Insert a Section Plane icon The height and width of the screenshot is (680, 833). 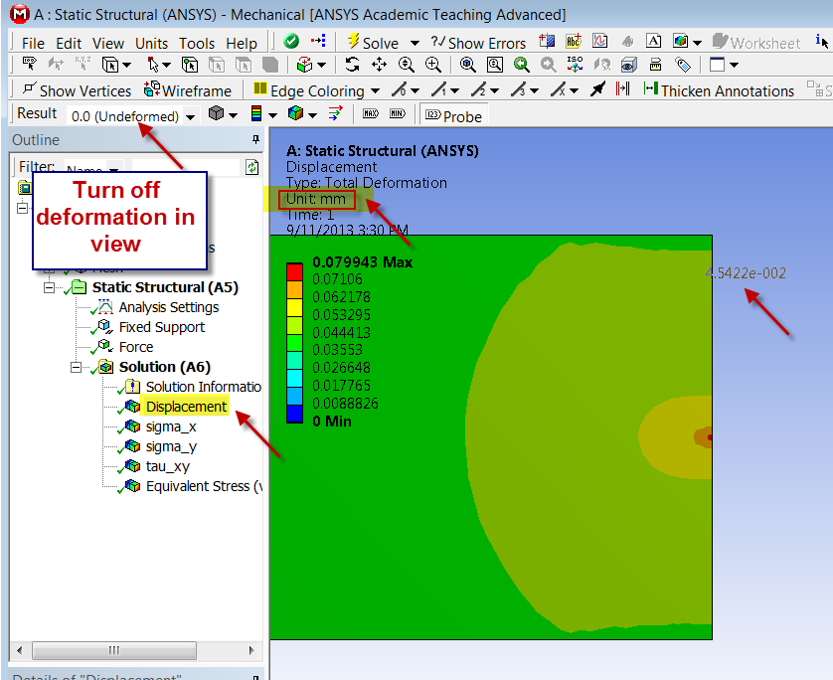[x=547, y=41]
